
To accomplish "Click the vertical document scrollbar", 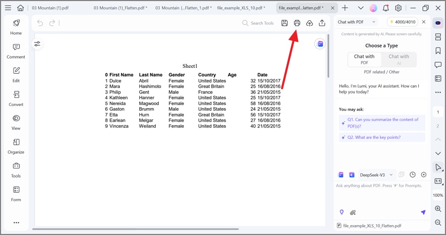I will click(x=328, y=56).
